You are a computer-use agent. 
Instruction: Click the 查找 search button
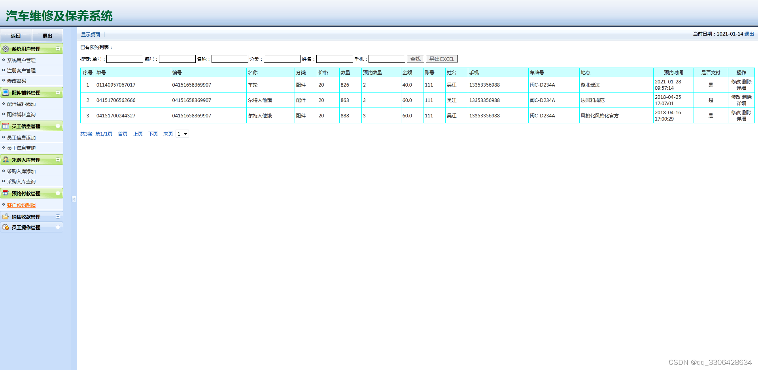416,59
